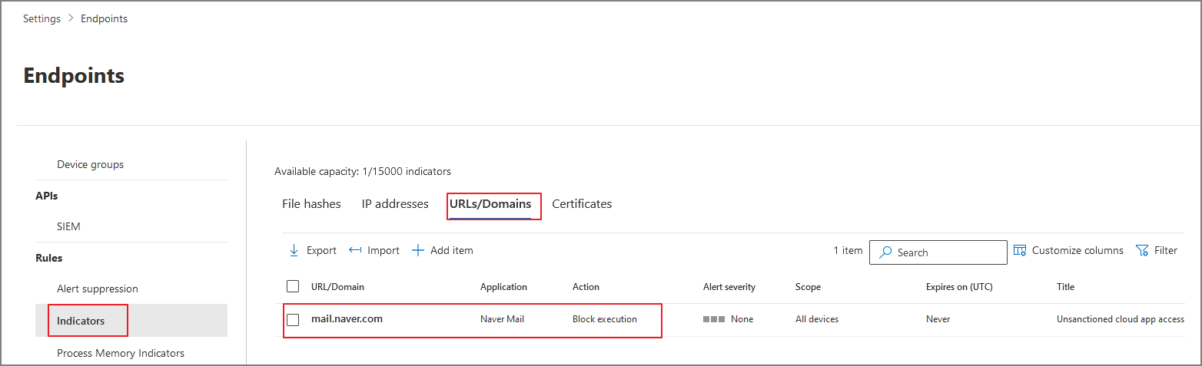Open the mail.naver.com indicator entry
The height and width of the screenshot is (366, 1202).
pos(347,318)
